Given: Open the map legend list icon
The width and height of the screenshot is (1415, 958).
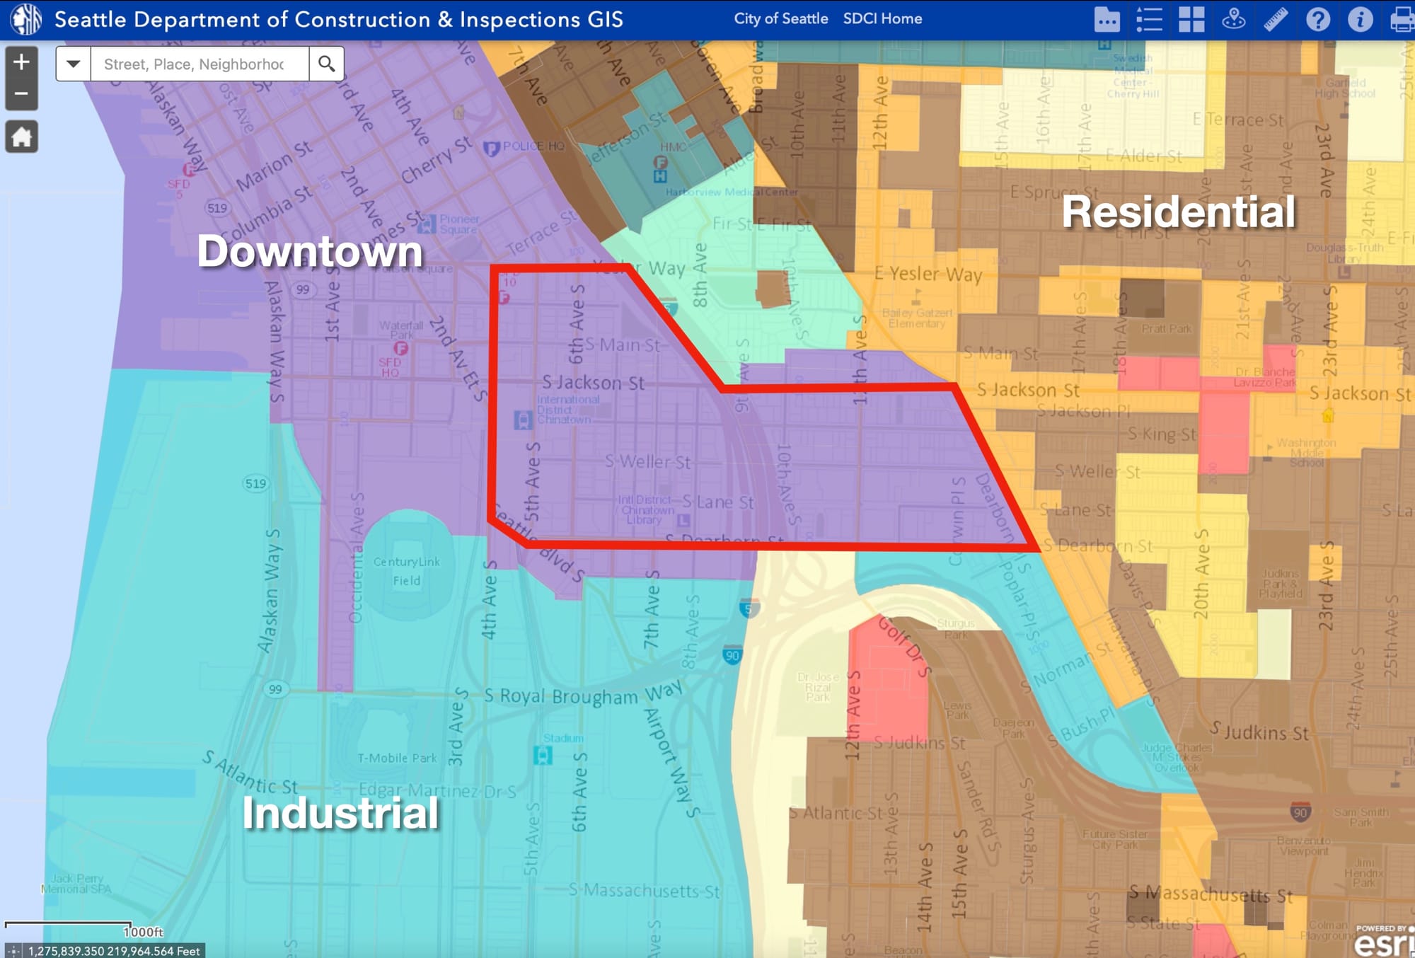Looking at the screenshot, I should point(1149,19).
